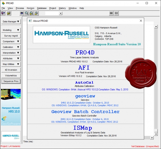Close the About PRO4D dialog
This screenshot has height=149, width=161.
click(141, 21)
